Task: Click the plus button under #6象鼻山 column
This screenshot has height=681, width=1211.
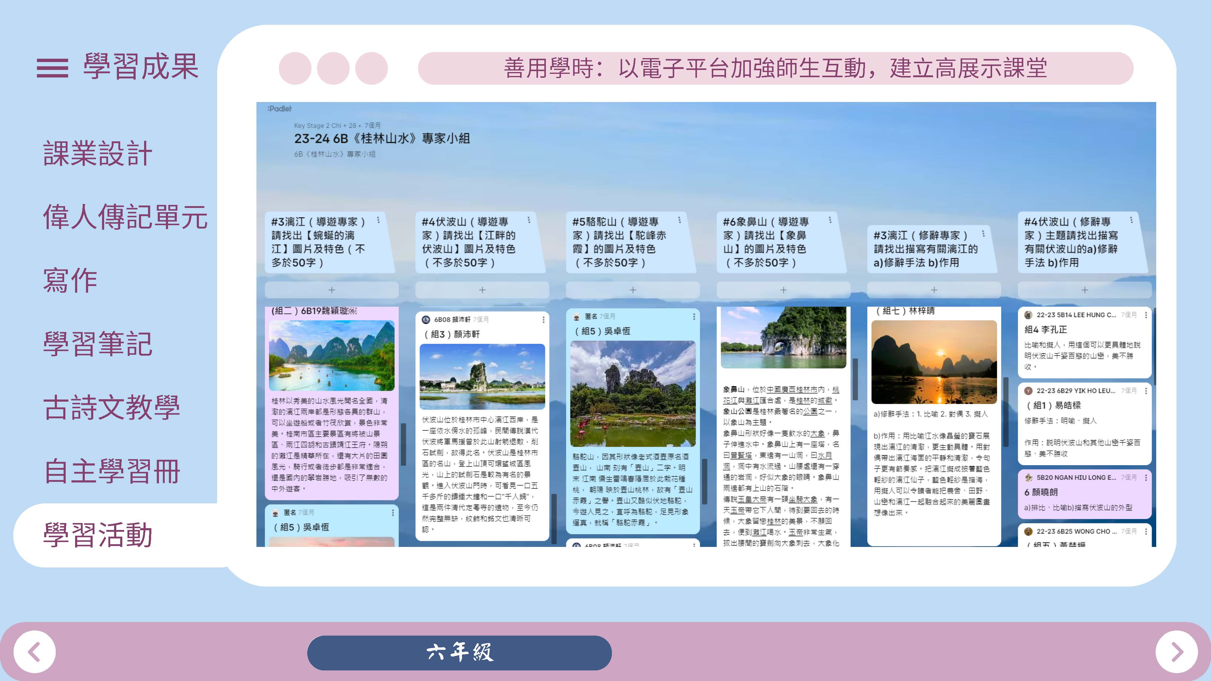Action: [783, 290]
